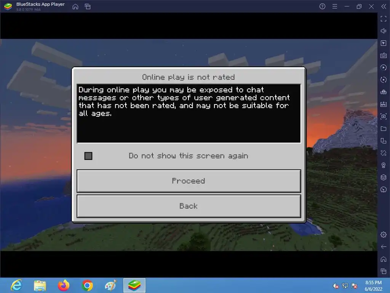This screenshot has height=293, width=390.
Task: Click the recent apps icon at sidebar bottom
Action: click(383, 271)
